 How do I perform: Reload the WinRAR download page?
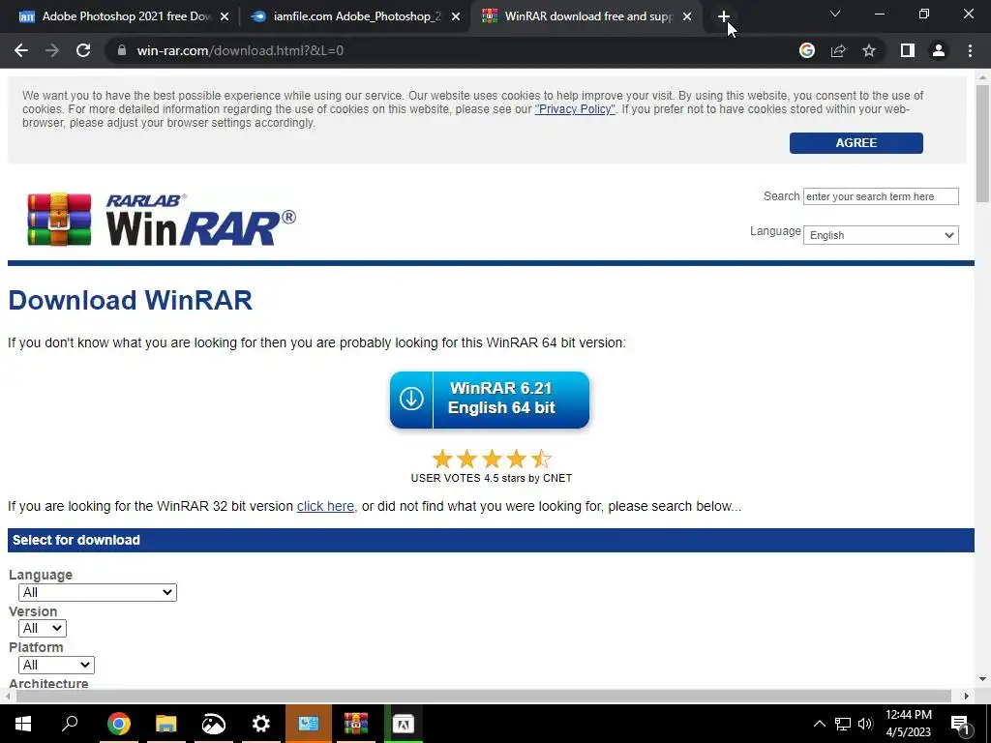[x=83, y=50]
